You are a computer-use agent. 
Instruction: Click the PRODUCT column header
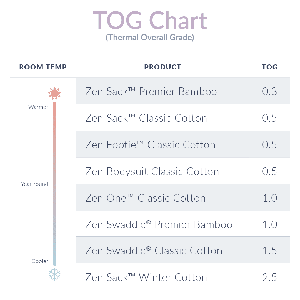[162, 67]
